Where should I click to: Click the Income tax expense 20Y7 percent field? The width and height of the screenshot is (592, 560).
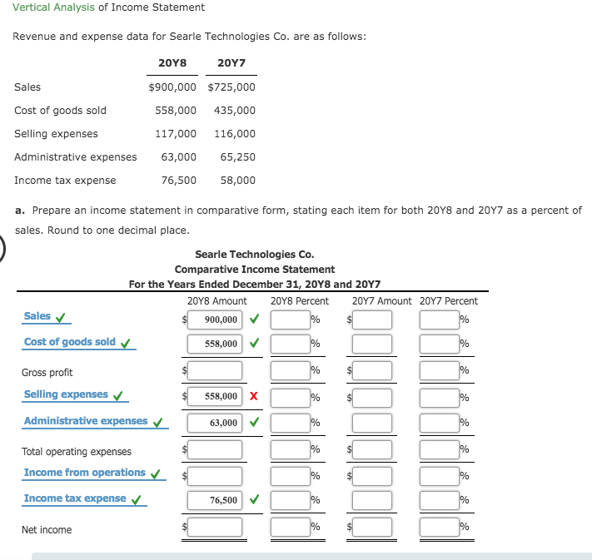(x=440, y=500)
